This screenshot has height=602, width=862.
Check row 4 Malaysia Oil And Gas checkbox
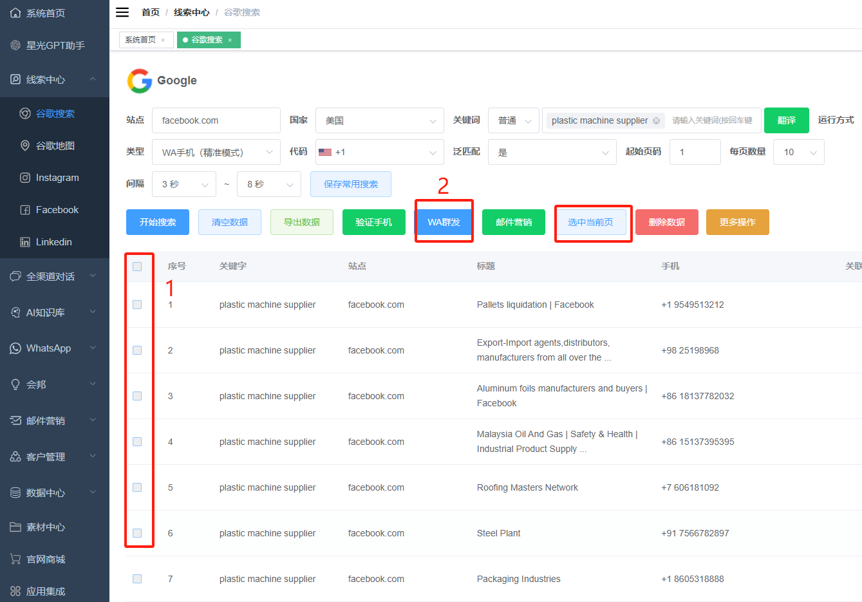tap(137, 442)
